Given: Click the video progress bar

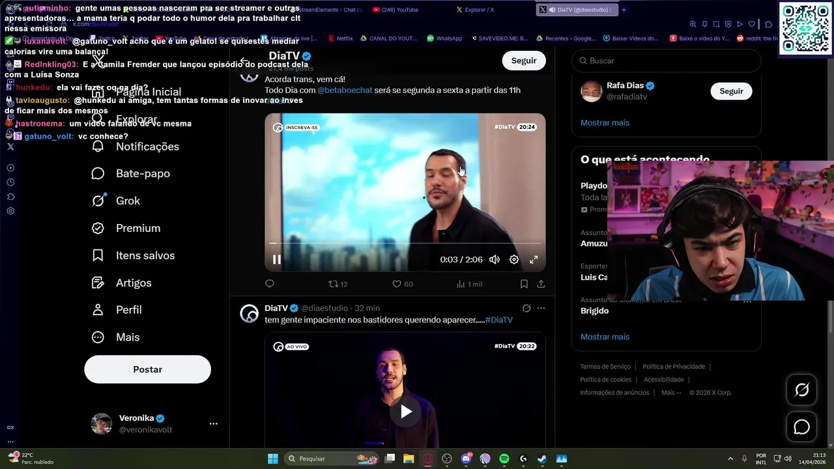Looking at the screenshot, I should click(x=405, y=243).
